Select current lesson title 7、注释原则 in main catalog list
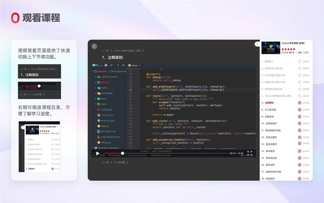This screenshot has height=203, width=324. pos(268,103)
